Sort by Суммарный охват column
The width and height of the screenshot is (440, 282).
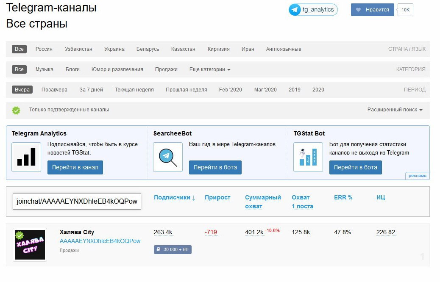[x=263, y=202]
